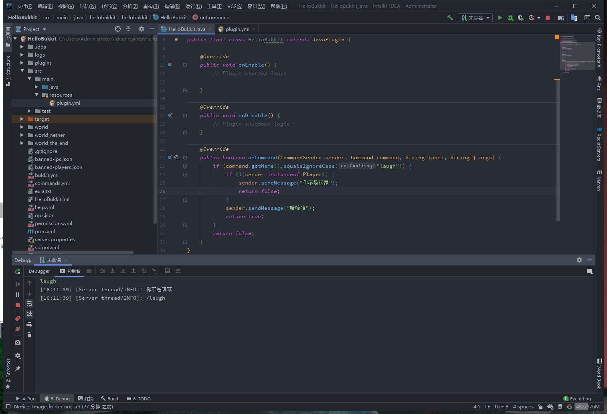Click the Search Everywhere magnifier icon
The image size is (607, 414).
[x=598, y=18]
